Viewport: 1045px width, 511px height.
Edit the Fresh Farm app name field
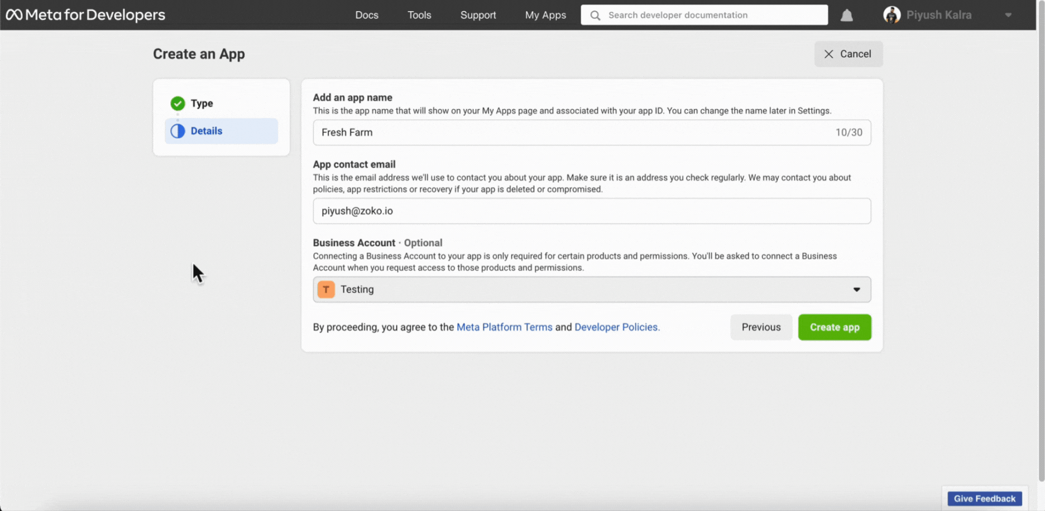(592, 133)
